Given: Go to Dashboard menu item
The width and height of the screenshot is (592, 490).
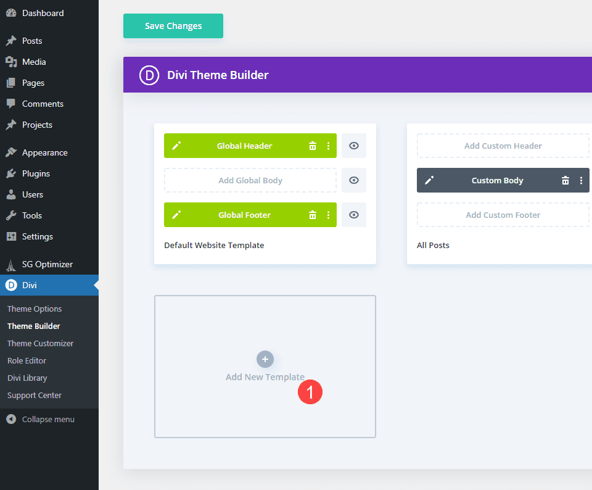Looking at the screenshot, I should [43, 13].
